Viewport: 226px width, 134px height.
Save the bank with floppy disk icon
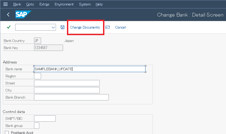63,27
